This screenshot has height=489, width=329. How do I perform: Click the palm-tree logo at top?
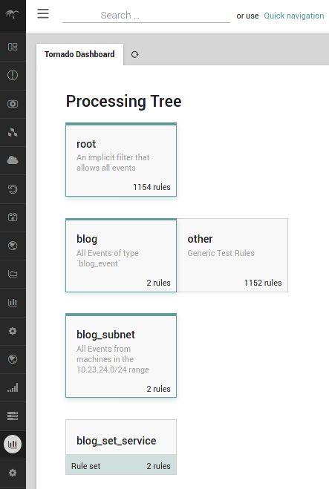13,14
